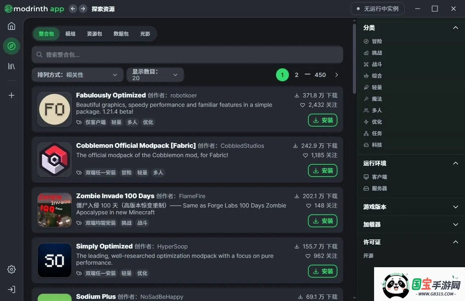Select the 整合包 tab
Viewport: 465px width, 301px height.
(46, 34)
